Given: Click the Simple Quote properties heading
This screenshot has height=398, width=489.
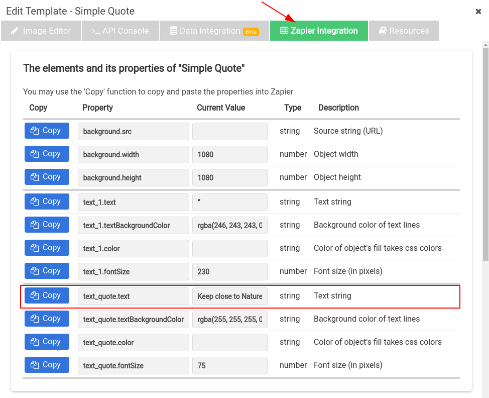Looking at the screenshot, I should [134, 68].
